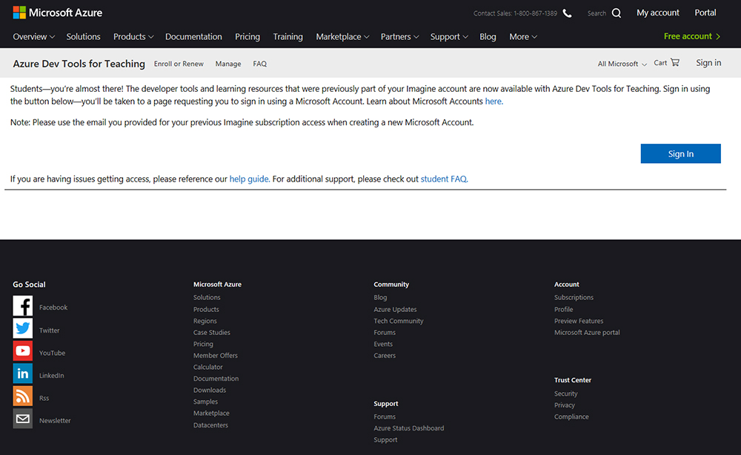Click the YouTube text link in footer
The width and height of the screenshot is (741, 455).
click(52, 353)
